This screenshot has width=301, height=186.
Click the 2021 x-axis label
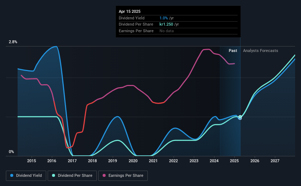click(153, 161)
